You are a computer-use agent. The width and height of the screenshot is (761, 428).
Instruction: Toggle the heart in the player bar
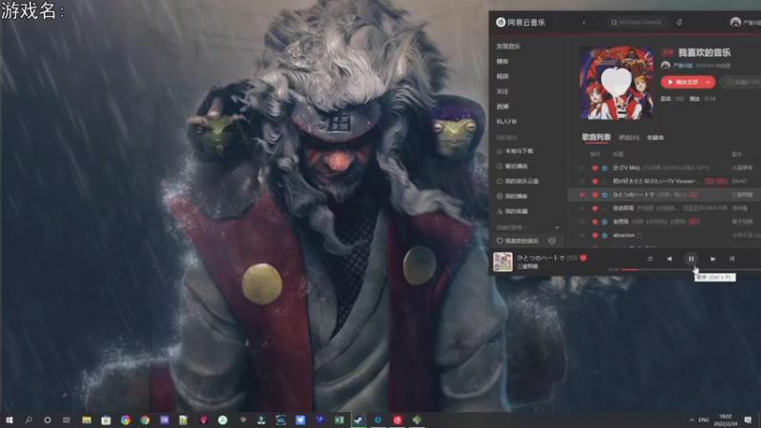click(583, 258)
